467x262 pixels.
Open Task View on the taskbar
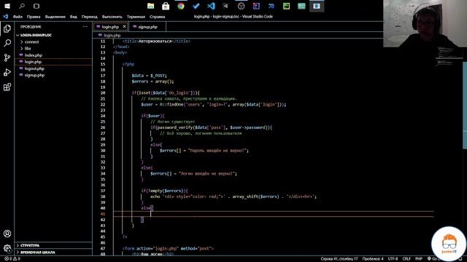[36, 6]
